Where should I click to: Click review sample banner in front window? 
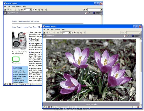point(91,104)
